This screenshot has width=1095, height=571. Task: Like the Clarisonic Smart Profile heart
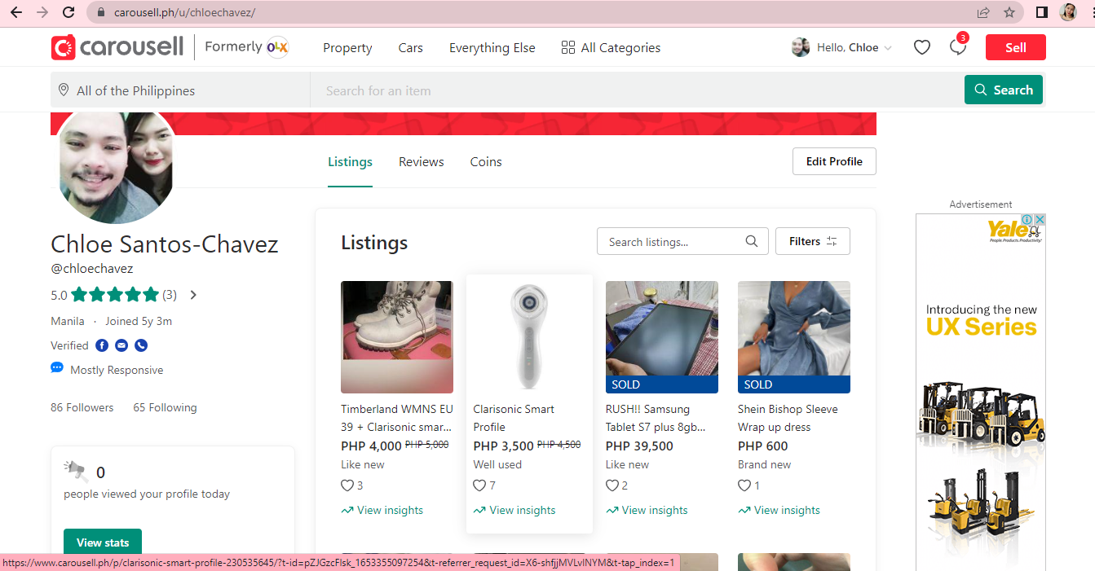coord(479,485)
